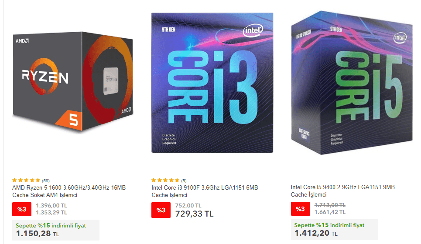Screen dimensions: 421x244
Task: Click the 1.661,42 TL price
Action: coord(330,212)
